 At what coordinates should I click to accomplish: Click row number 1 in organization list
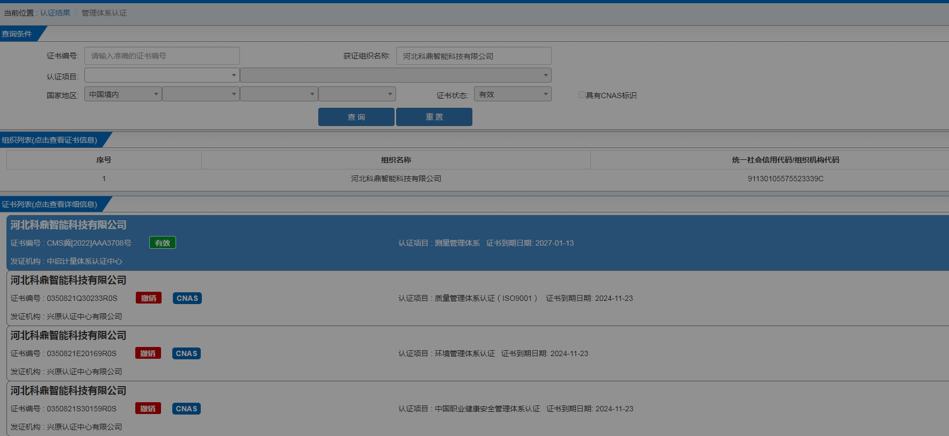pyautogui.click(x=104, y=179)
